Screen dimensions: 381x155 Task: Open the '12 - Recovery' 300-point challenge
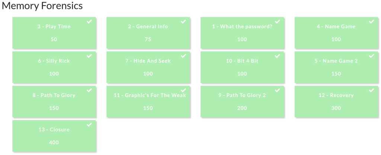coord(336,101)
